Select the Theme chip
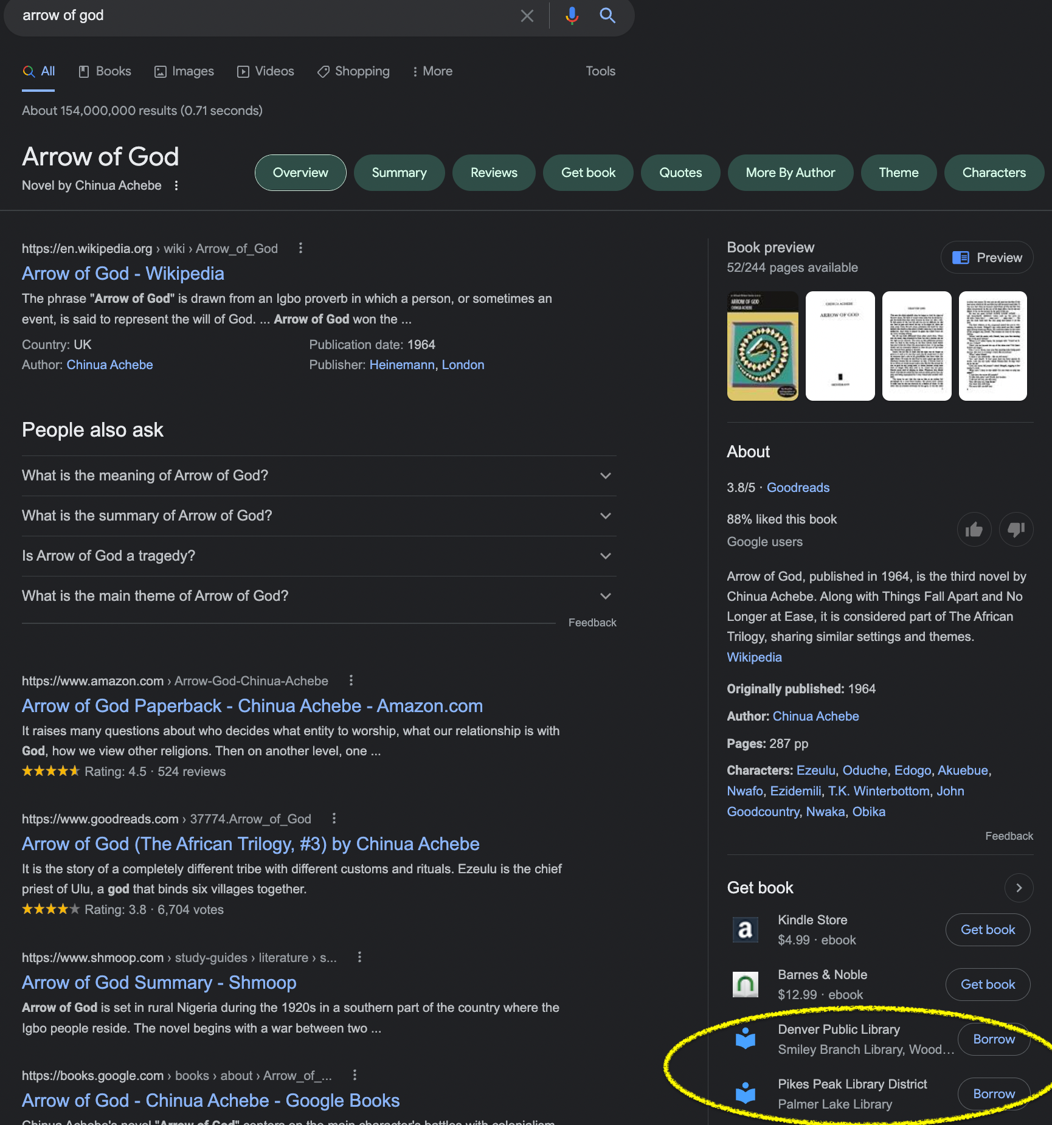Image resolution: width=1052 pixels, height=1125 pixels. point(899,173)
